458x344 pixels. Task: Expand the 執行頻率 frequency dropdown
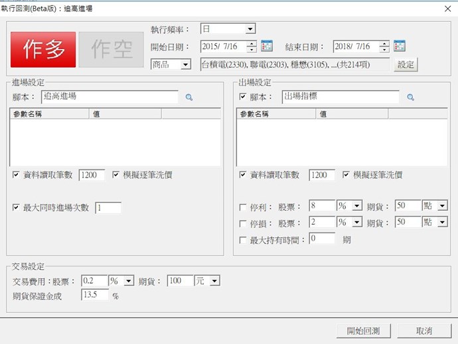[250, 29]
